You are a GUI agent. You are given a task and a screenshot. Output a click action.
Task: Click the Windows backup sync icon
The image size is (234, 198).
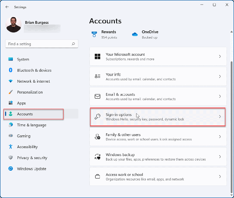coord(97,157)
